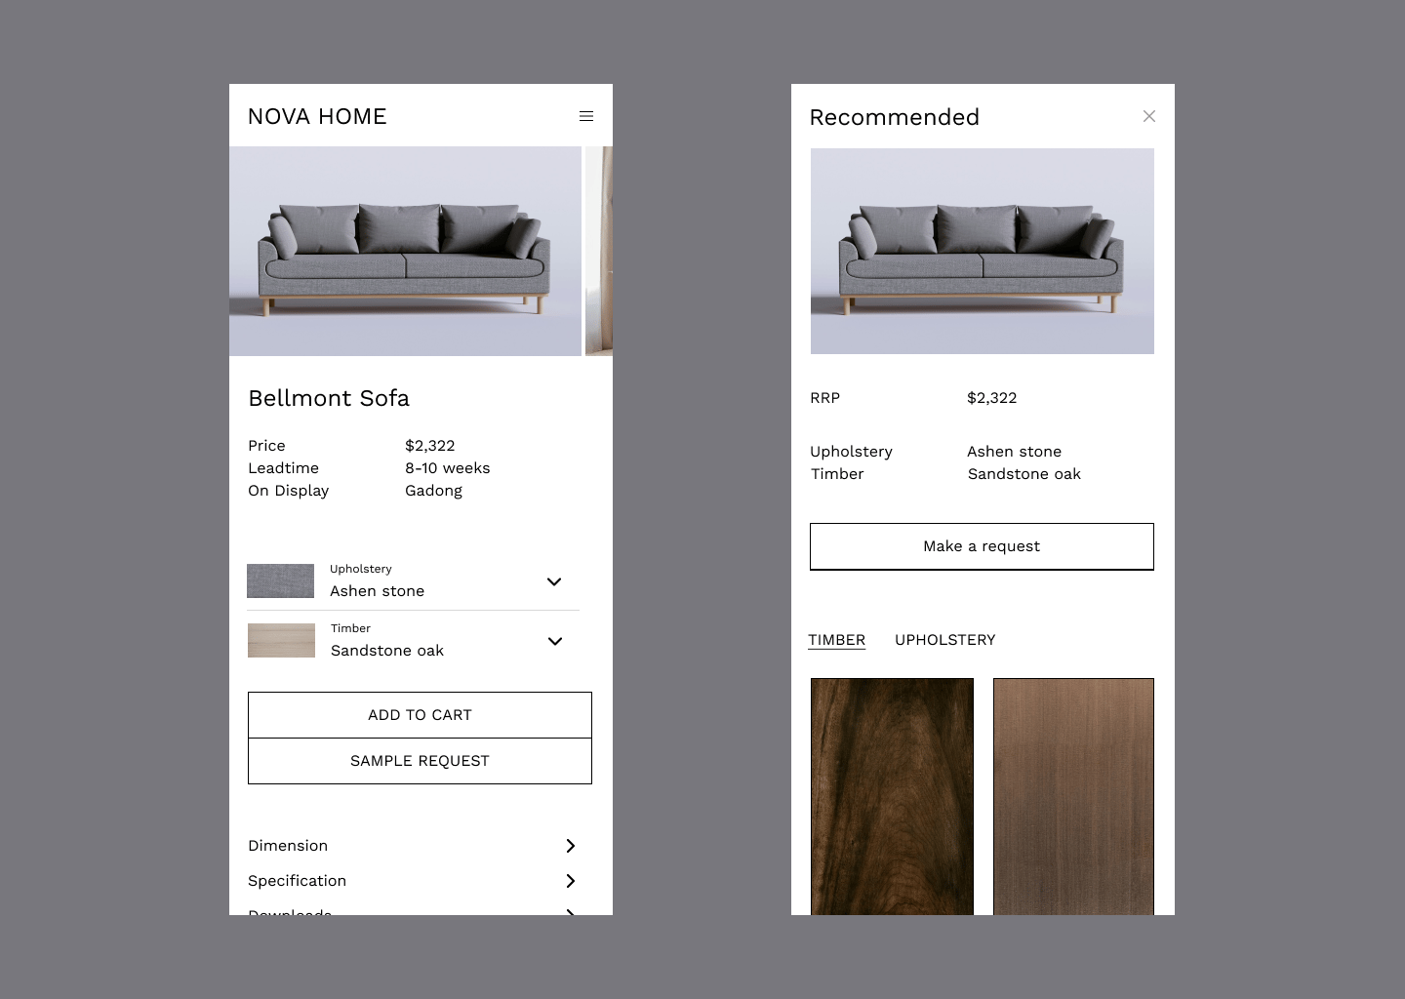Select the Sandstone oak timber swatch
The width and height of the screenshot is (1405, 999).
click(281, 640)
